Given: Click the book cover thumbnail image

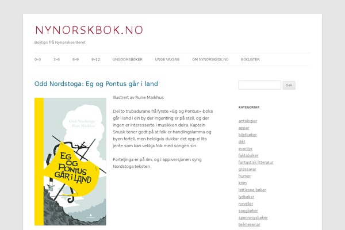Looking at the screenshot, I should point(70,162).
